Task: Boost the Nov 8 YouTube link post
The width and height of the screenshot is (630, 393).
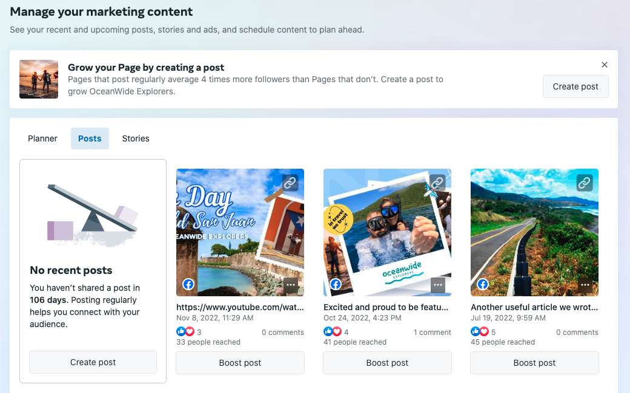Action: coord(240,363)
